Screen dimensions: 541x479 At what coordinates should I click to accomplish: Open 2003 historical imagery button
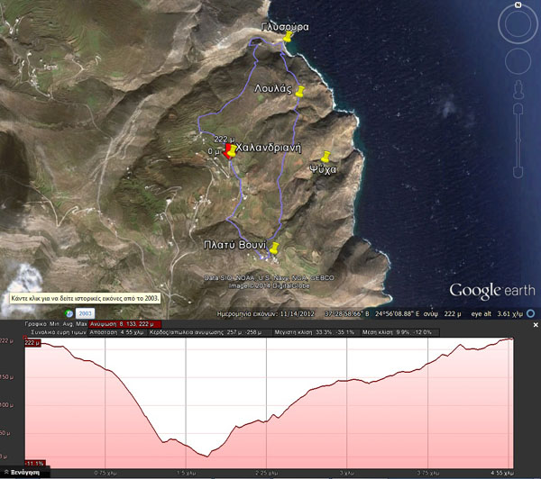[x=86, y=313]
